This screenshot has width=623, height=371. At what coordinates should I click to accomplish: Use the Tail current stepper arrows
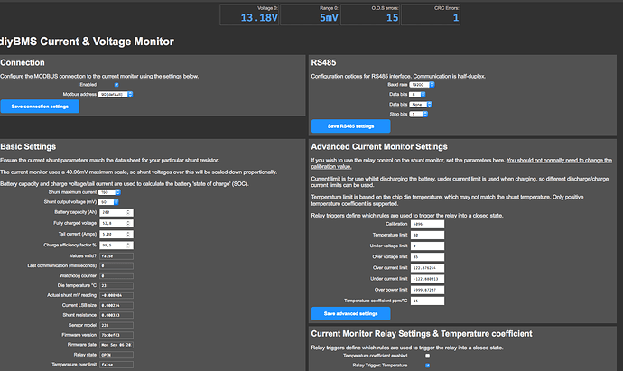(128, 235)
